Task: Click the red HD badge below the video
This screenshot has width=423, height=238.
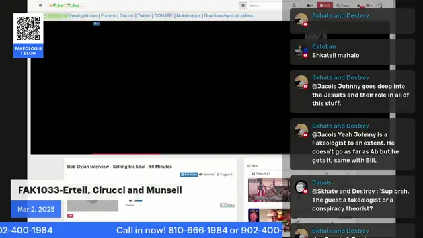Action: [70, 216]
